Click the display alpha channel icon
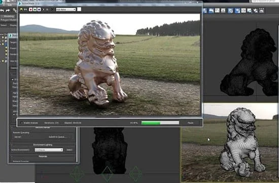The width and height of the screenshot is (279, 183). 43,10
